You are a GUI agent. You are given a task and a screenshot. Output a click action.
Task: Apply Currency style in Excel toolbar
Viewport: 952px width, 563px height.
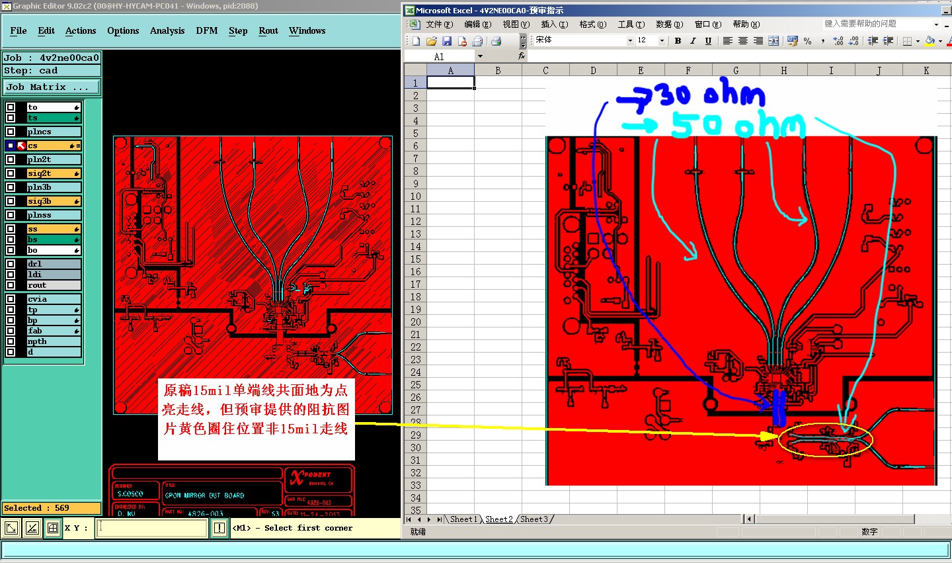[792, 41]
